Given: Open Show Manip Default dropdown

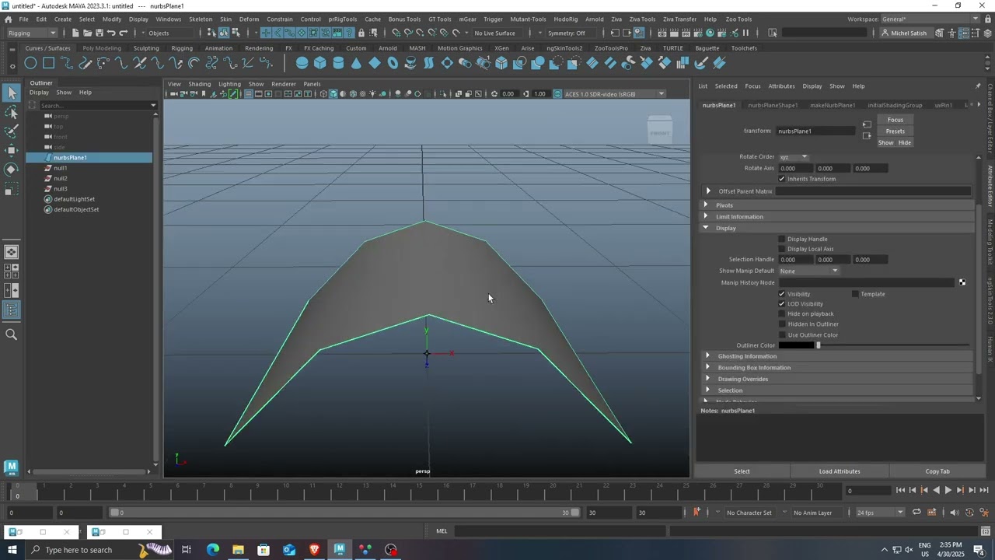Looking at the screenshot, I should (809, 271).
